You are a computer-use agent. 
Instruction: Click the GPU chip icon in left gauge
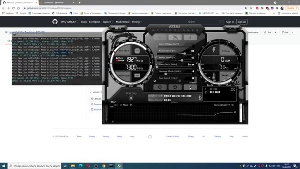(137, 51)
